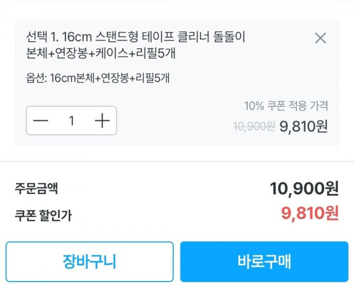The image size is (354, 286).
Task: Click the horizontal divider above 주문금액
Action: coord(177,161)
